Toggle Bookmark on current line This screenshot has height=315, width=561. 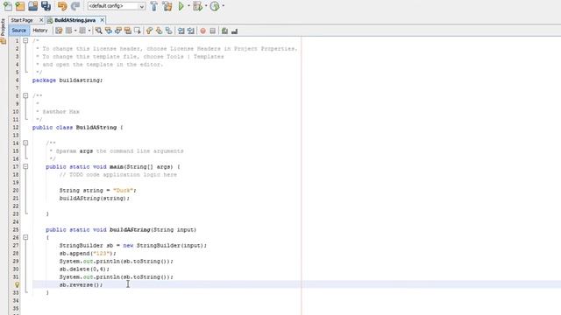click(x=168, y=31)
